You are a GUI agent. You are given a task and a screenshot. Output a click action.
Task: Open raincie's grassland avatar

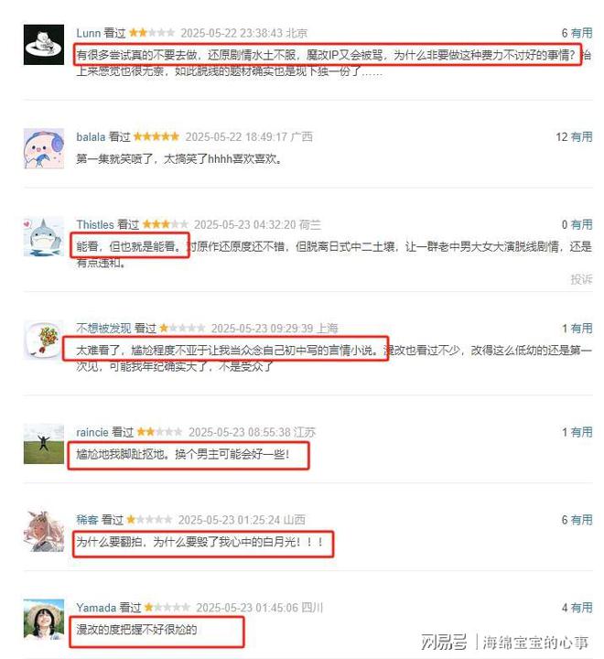pyautogui.click(x=44, y=444)
